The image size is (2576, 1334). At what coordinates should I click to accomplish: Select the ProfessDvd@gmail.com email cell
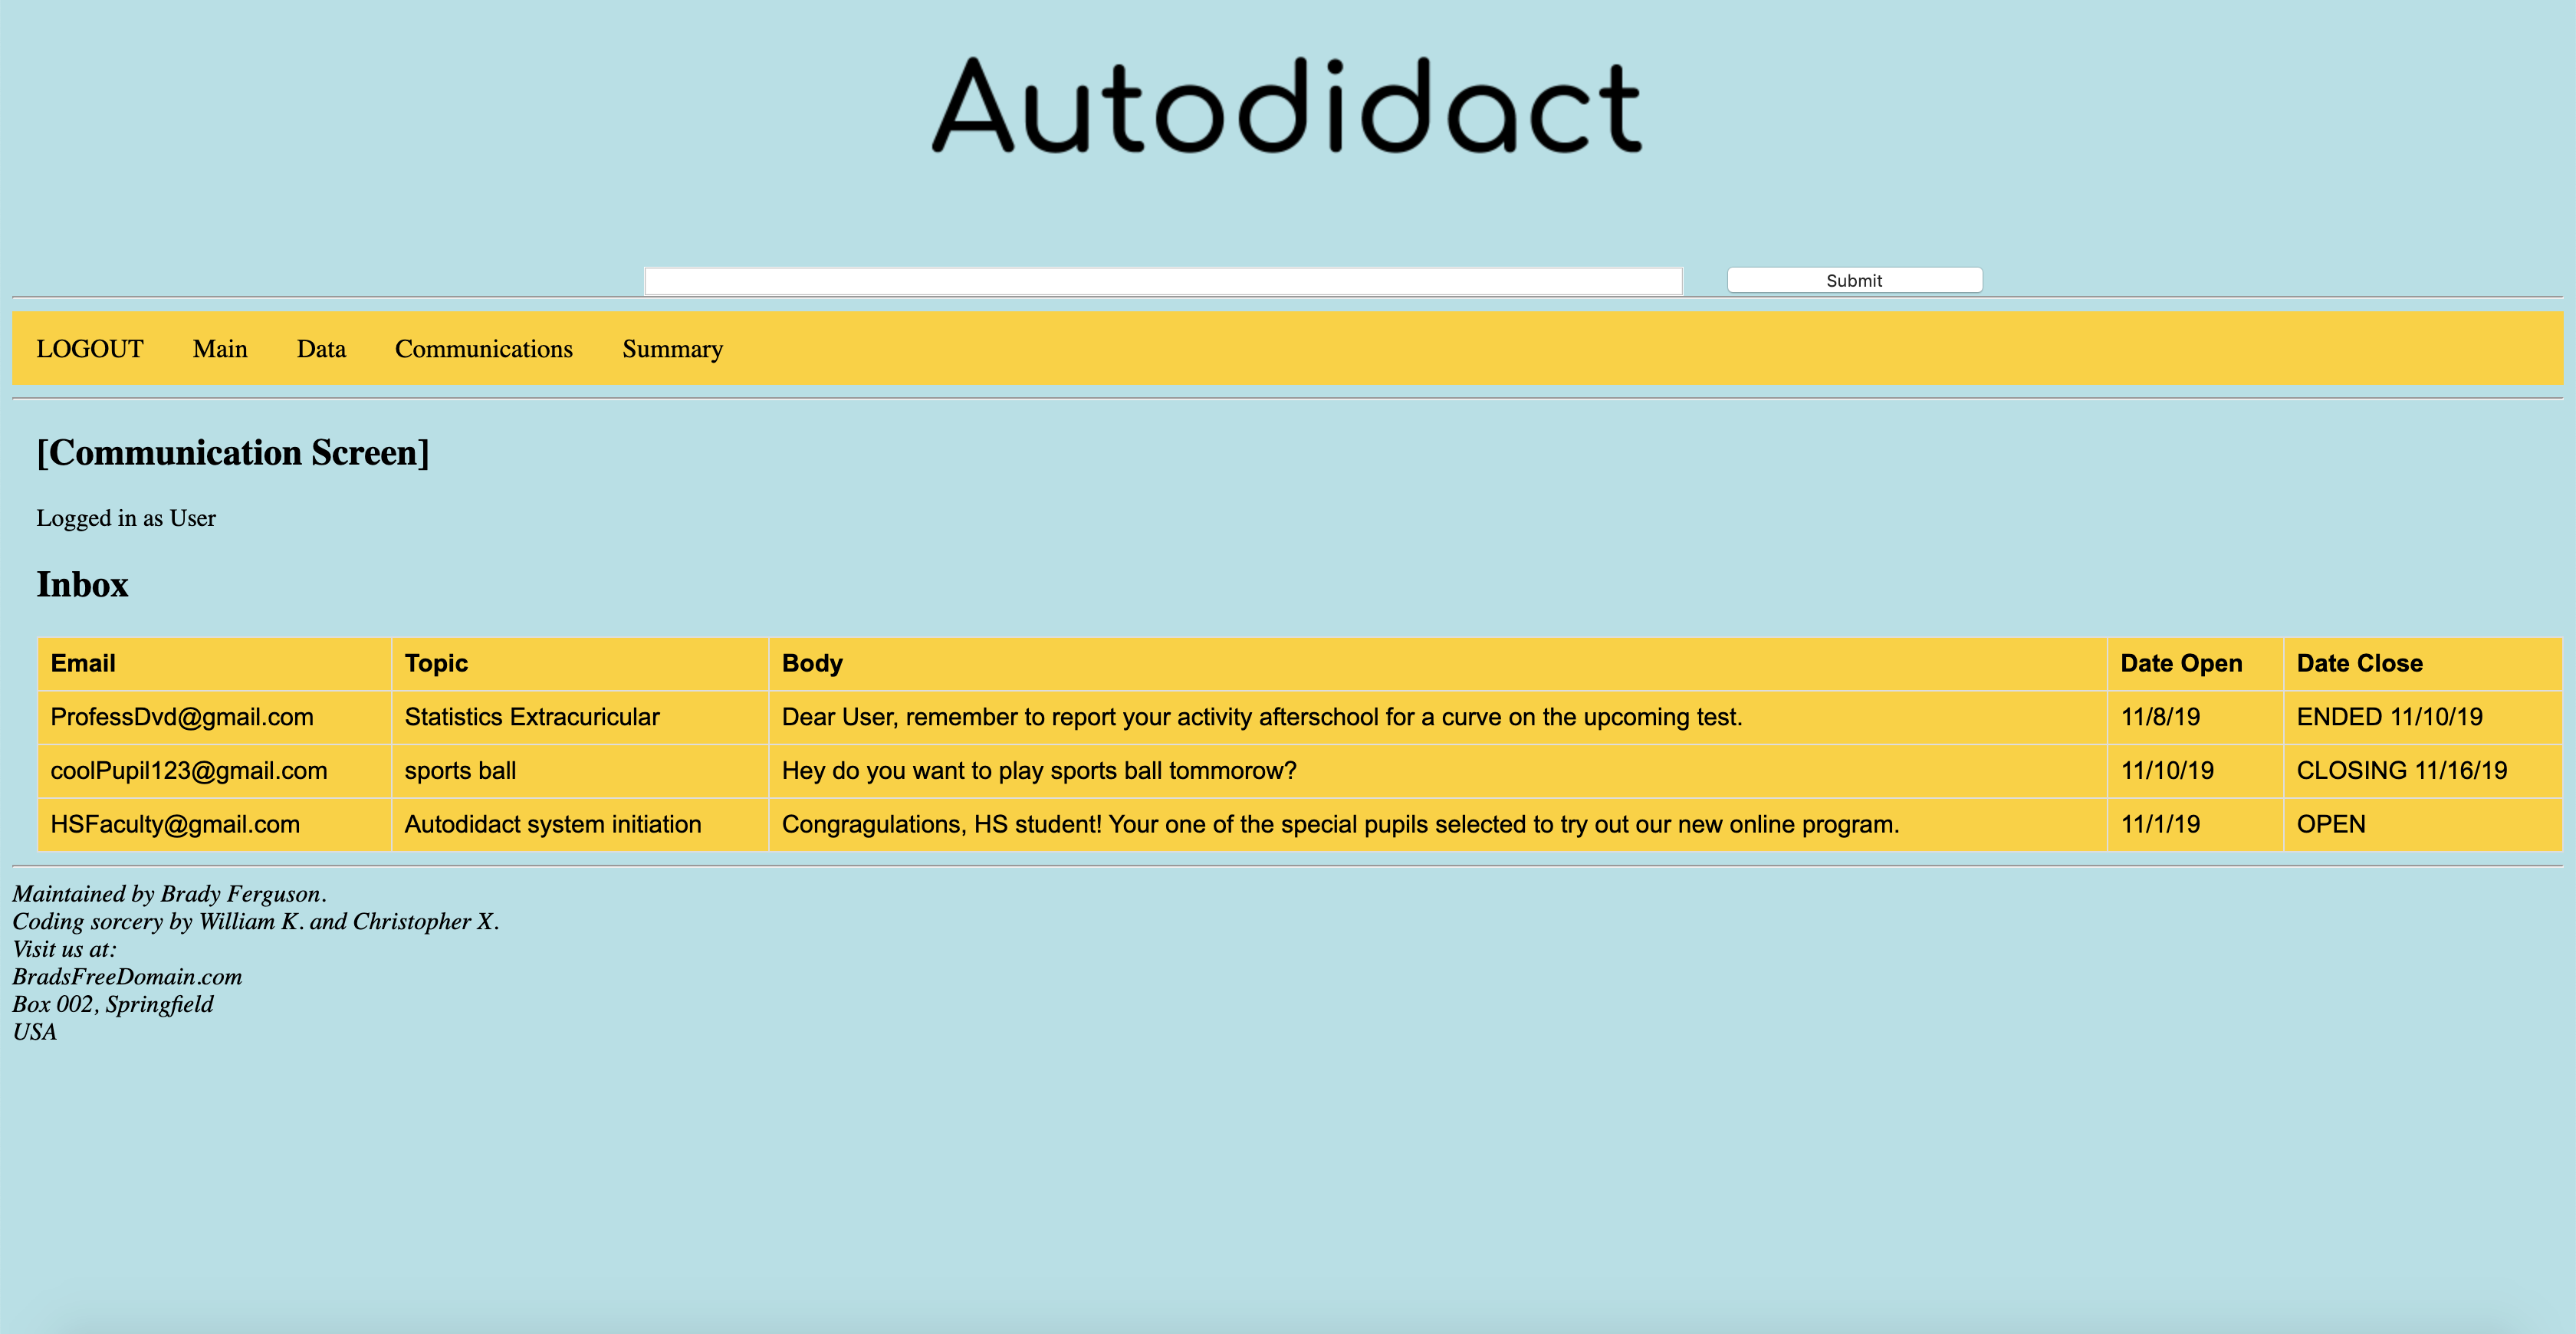(x=182, y=717)
